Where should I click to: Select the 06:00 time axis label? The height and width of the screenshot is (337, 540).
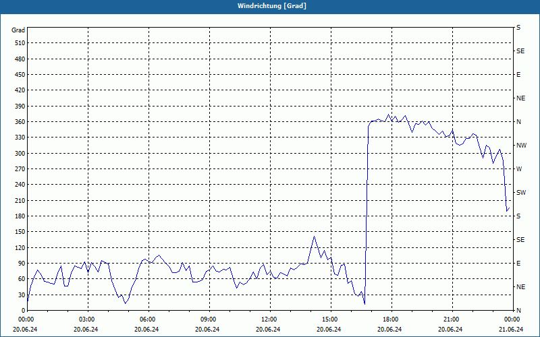coord(148,319)
